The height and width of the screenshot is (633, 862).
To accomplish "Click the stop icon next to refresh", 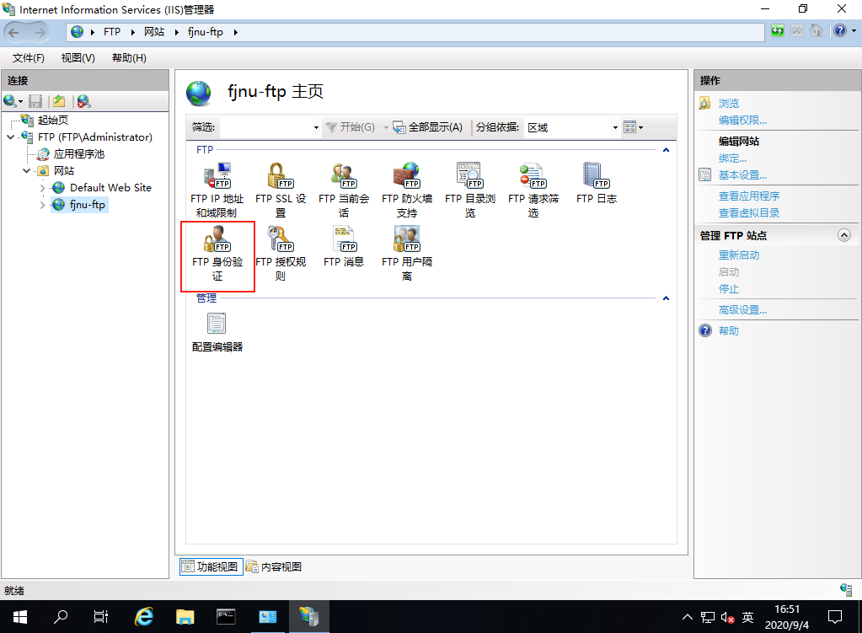I will [796, 31].
